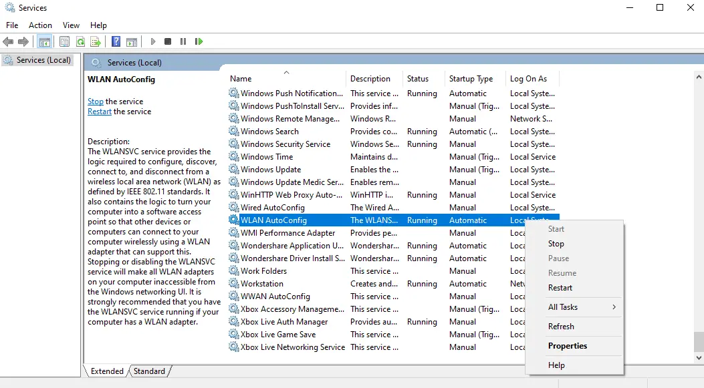This screenshot has width=704, height=388.
Task: Open the View menu
Action: click(x=71, y=25)
